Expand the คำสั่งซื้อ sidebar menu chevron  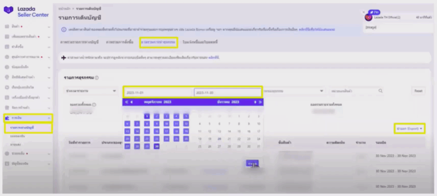click(x=49, y=47)
